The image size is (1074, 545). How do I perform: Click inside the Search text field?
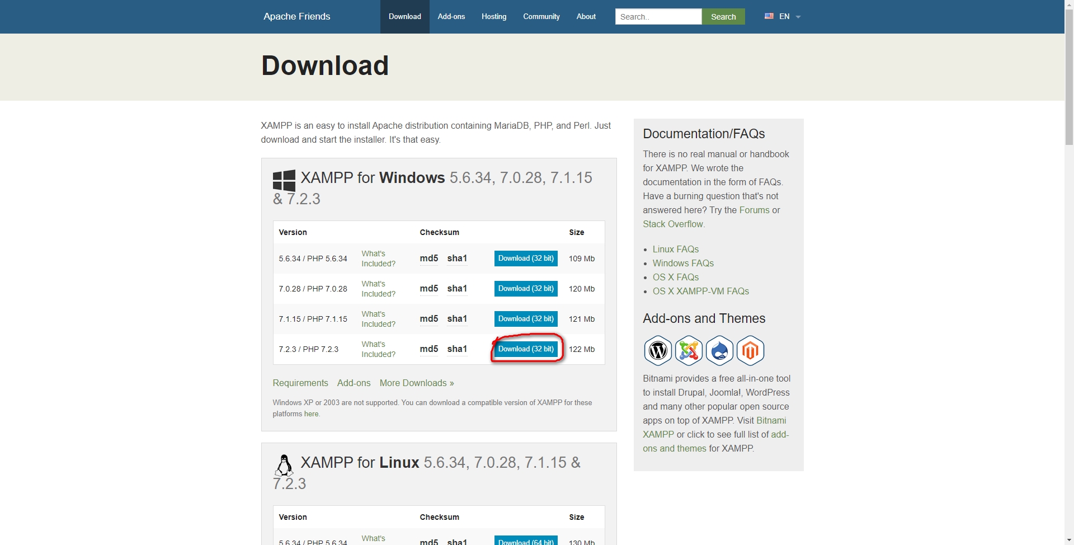(x=658, y=17)
